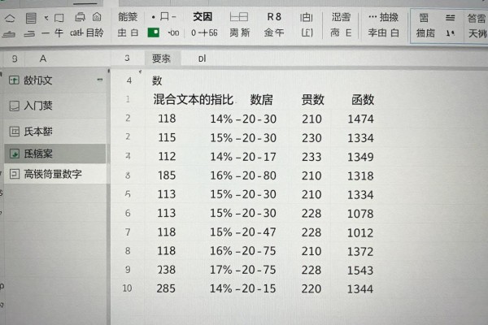The height and width of the screenshot is (325, 488).
Task: Click the 混雪 ribbon button
Action: pyautogui.click(x=341, y=17)
